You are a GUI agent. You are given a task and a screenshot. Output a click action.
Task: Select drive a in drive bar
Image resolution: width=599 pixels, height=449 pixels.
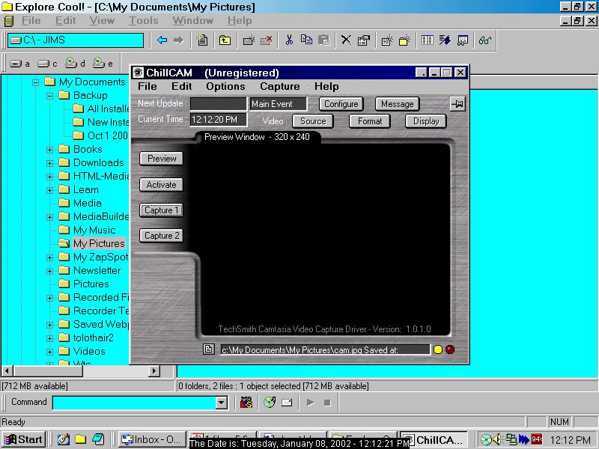click(x=20, y=64)
